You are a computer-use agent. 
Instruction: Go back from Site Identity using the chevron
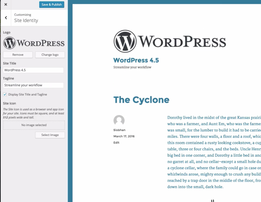6,18
